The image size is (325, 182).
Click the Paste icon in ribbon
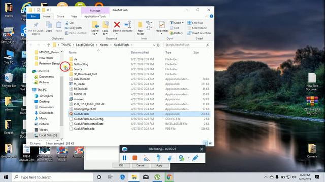(x=59, y=27)
